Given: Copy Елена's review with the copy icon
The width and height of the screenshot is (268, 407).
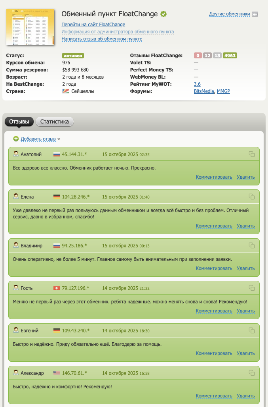Looking at the screenshot, I should coord(252,197).
